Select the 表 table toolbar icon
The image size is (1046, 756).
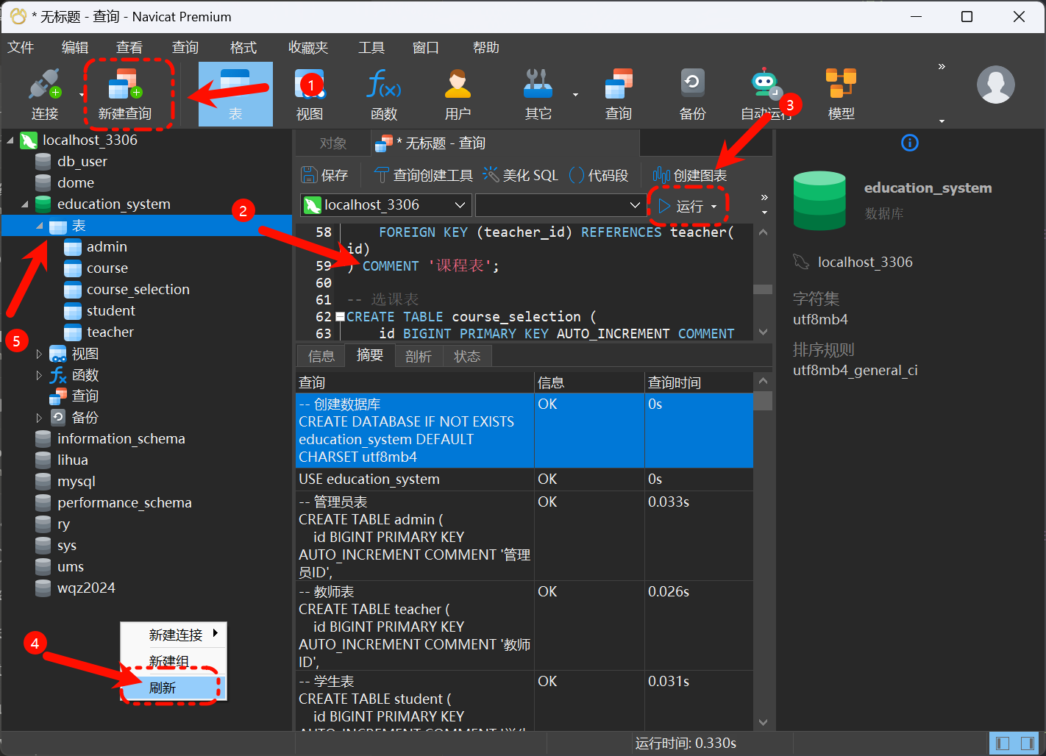235,94
